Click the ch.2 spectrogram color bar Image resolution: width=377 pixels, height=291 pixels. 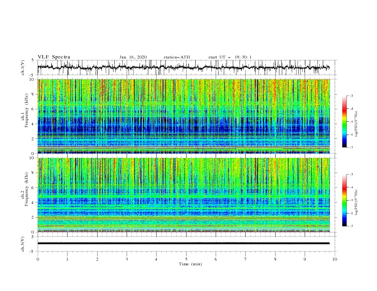(344, 200)
